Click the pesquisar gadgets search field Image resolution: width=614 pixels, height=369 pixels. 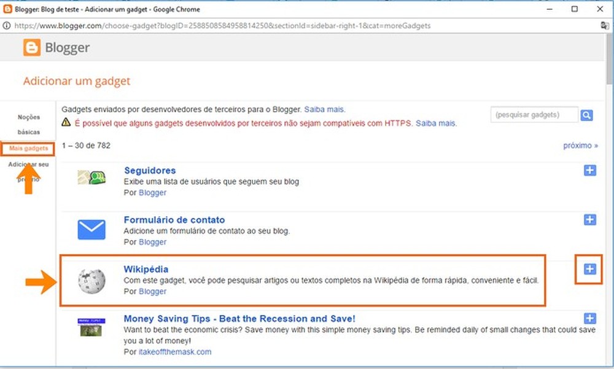tap(531, 114)
